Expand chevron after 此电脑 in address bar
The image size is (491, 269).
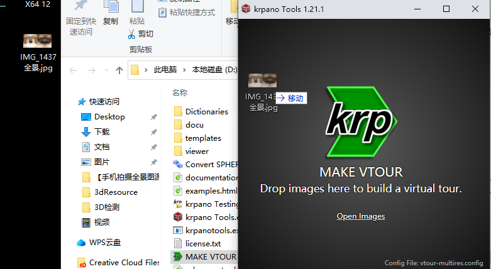(x=184, y=70)
